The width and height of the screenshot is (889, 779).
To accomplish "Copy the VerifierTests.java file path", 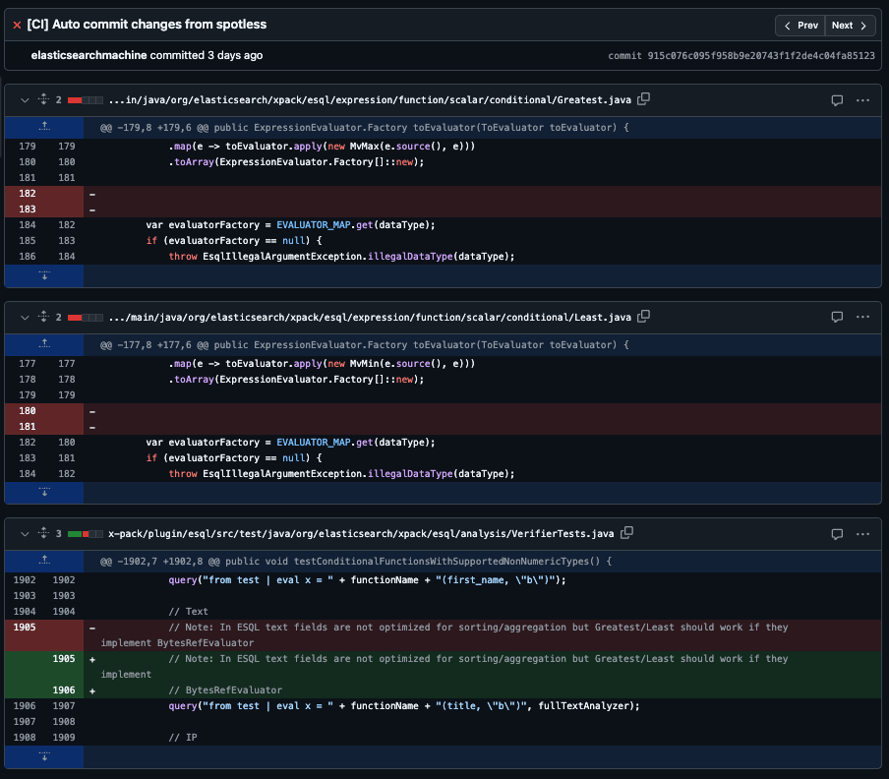I will 627,533.
